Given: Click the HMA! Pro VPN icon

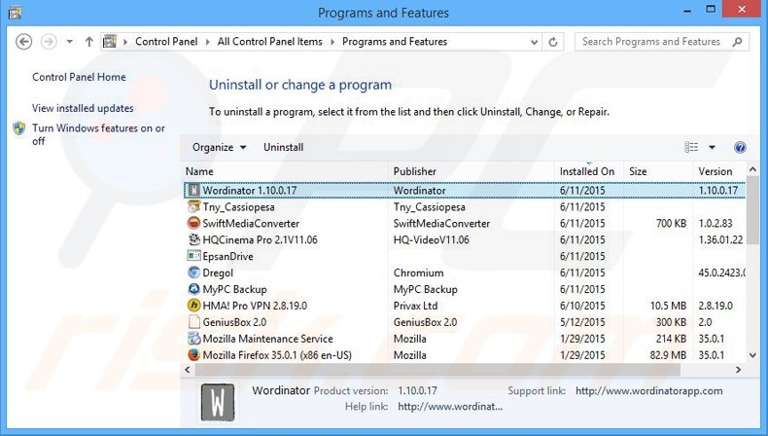Looking at the screenshot, I should click(193, 306).
